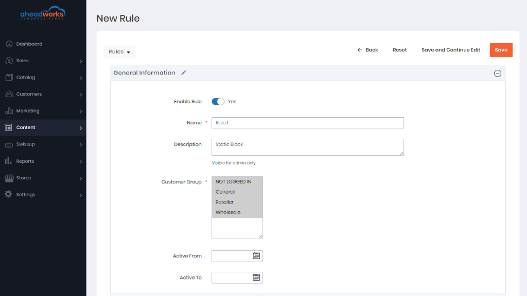Image resolution: width=527 pixels, height=296 pixels.
Task: Click the Customer Group list resize handle
Action: coord(260,236)
